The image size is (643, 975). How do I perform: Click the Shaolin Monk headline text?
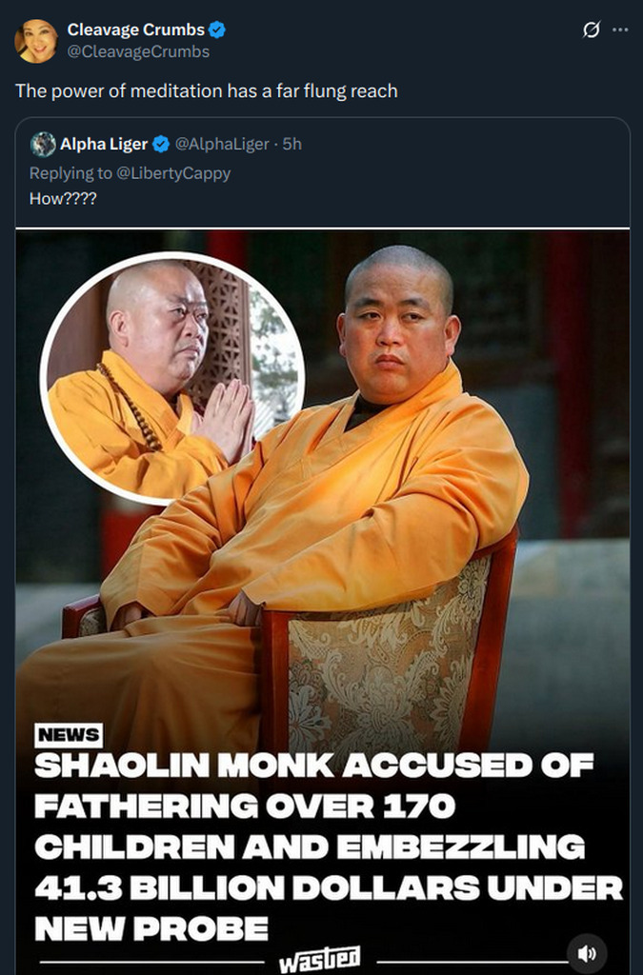pos(328,846)
